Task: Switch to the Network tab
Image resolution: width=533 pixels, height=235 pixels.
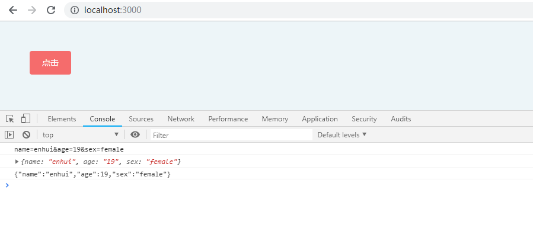Action: click(x=181, y=119)
